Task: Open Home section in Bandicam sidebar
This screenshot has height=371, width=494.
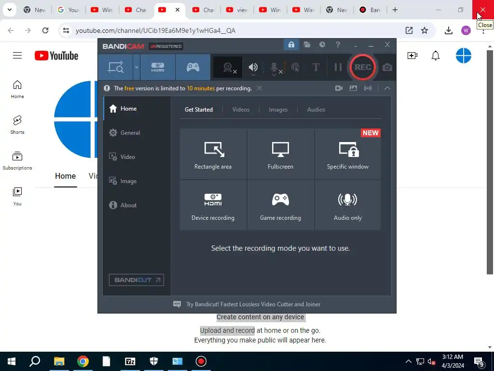Action: point(137,109)
